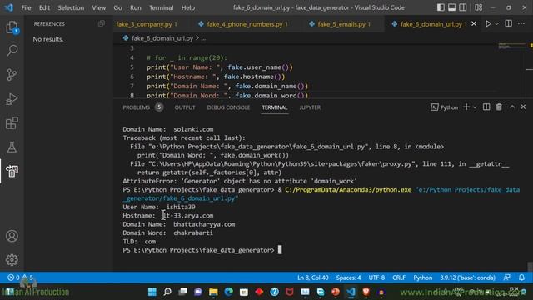Open Source Control view
This screenshot has height=300, width=533.
click(12, 75)
